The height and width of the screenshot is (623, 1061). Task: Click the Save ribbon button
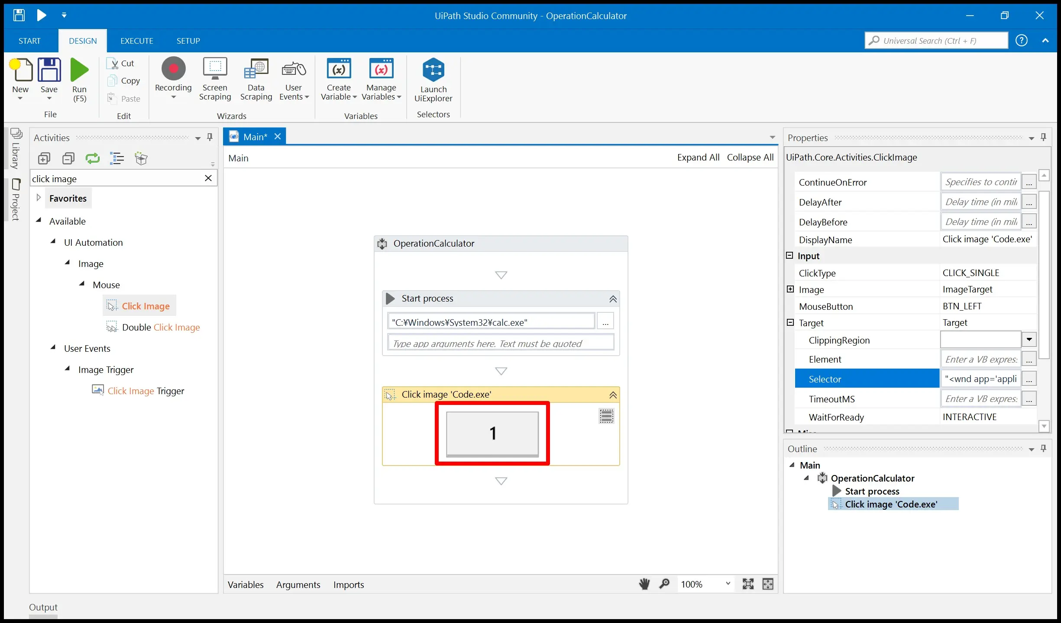click(x=49, y=80)
